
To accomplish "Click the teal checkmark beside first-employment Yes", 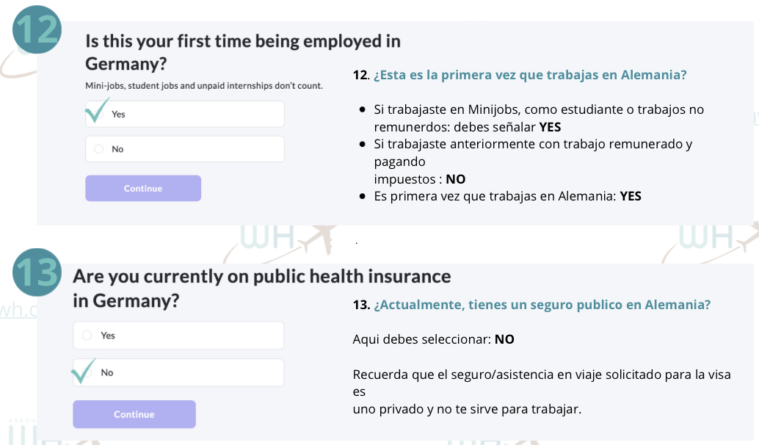I will click(x=96, y=111).
